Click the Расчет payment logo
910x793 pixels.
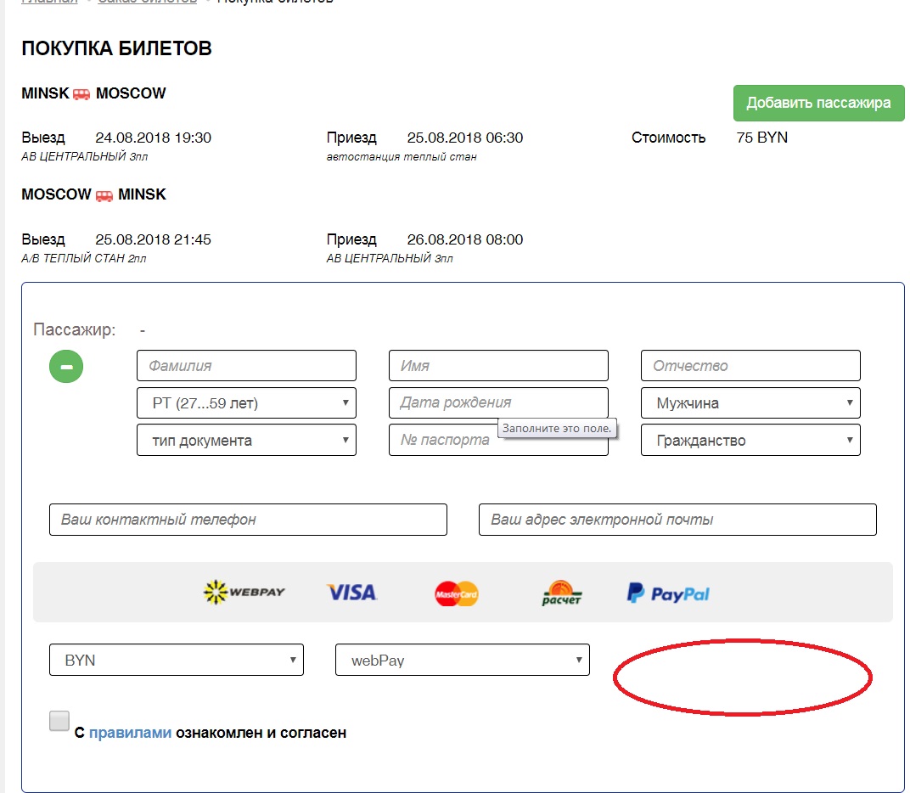click(561, 593)
